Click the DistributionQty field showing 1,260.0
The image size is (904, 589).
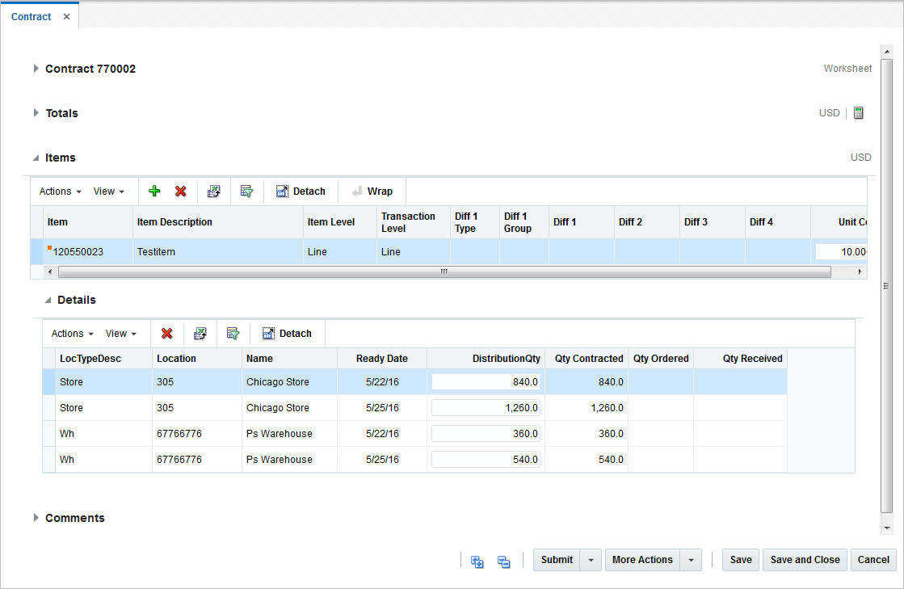tap(486, 408)
